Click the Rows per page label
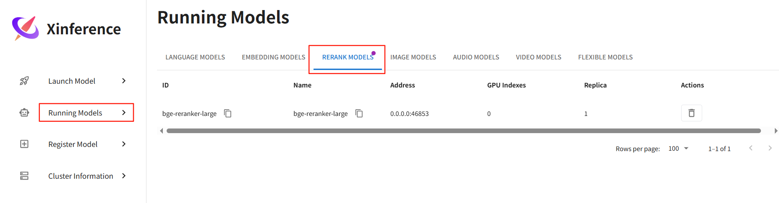 click(638, 149)
